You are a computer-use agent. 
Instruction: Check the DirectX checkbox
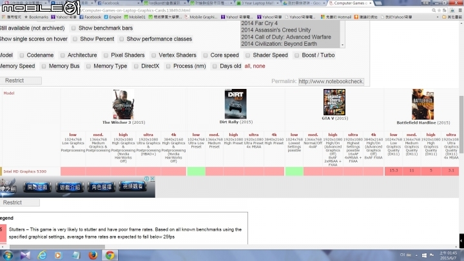point(136,66)
